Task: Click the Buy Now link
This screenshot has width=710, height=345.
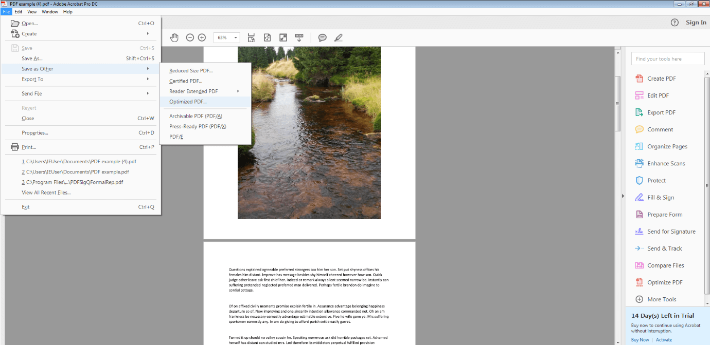Action: 640,340
